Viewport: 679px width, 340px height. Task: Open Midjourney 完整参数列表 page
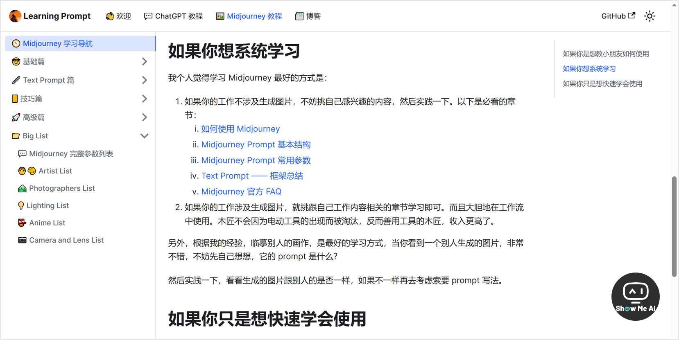[x=71, y=154]
